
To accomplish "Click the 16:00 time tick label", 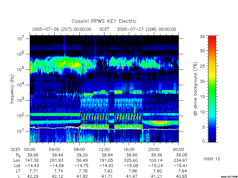I will click(129, 150).
